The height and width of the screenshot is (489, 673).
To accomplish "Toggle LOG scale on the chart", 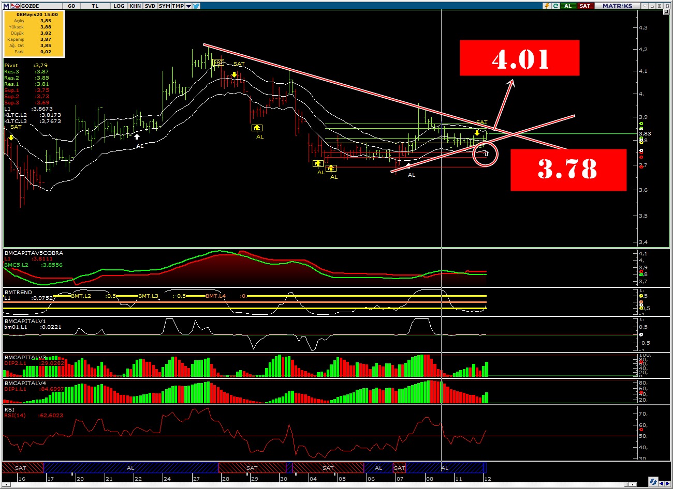I will [119, 6].
